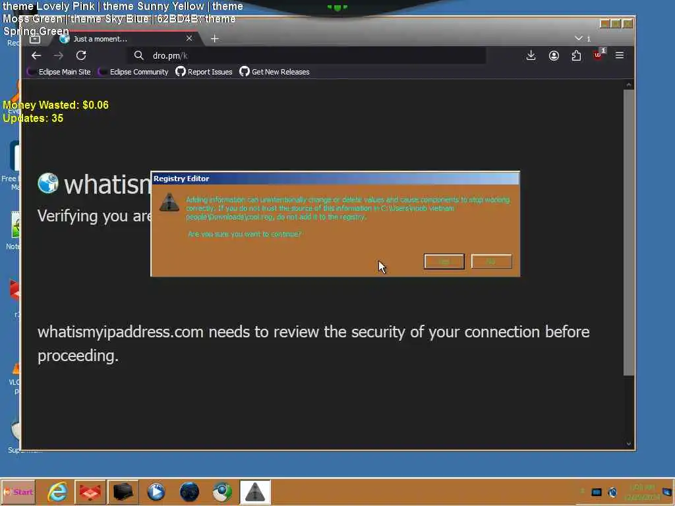Image resolution: width=675 pixels, height=506 pixels.
Task: Reload the page with the refresh icon
Action: [x=81, y=55]
